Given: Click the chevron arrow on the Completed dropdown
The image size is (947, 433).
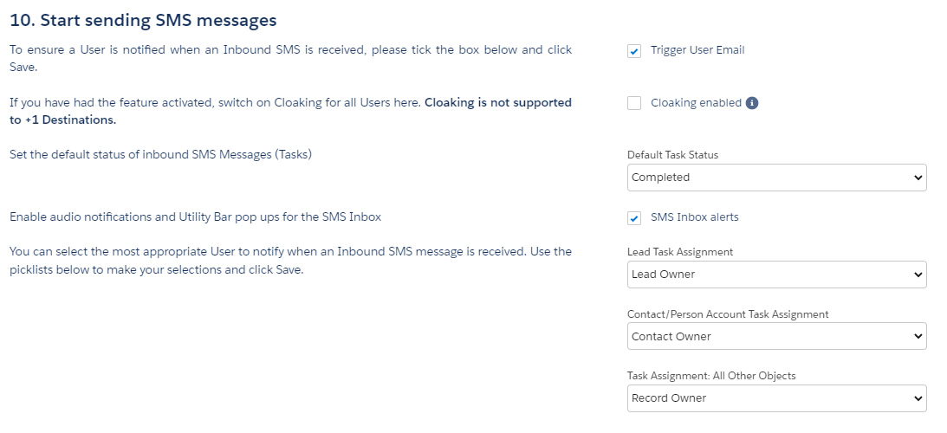Looking at the screenshot, I should pyautogui.click(x=918, y=178).
